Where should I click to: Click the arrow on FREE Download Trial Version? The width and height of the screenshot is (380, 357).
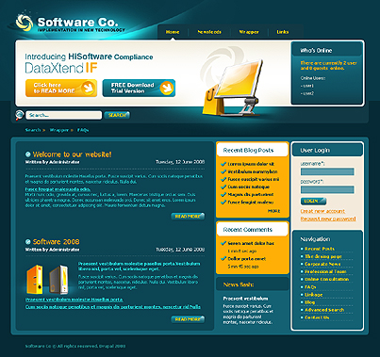[x=167, y=88]
